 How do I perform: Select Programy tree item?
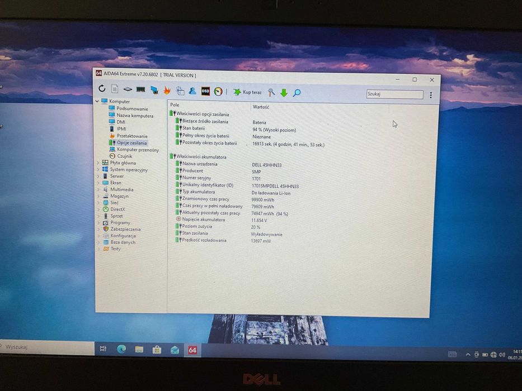(120, 223)
